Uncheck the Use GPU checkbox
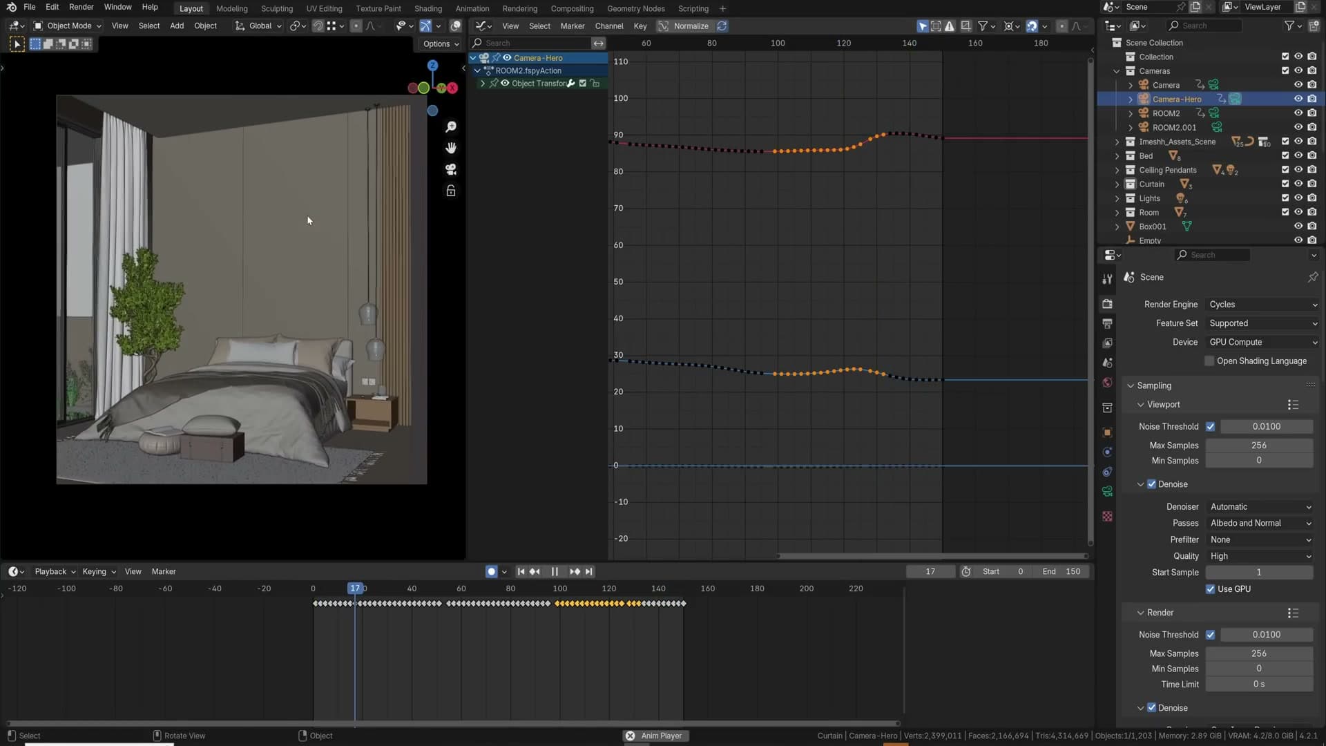Viewport: 1326px width, 746px height. point(1210,589)
